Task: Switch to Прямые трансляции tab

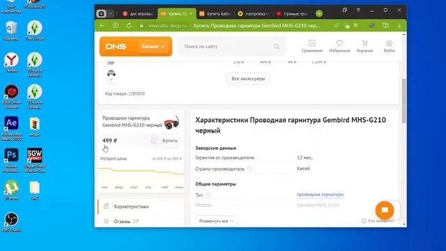Action: (x=292, y=13)
